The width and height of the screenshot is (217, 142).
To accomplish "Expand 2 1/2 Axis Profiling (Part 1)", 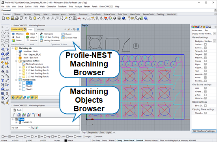I will click(20, 67).
